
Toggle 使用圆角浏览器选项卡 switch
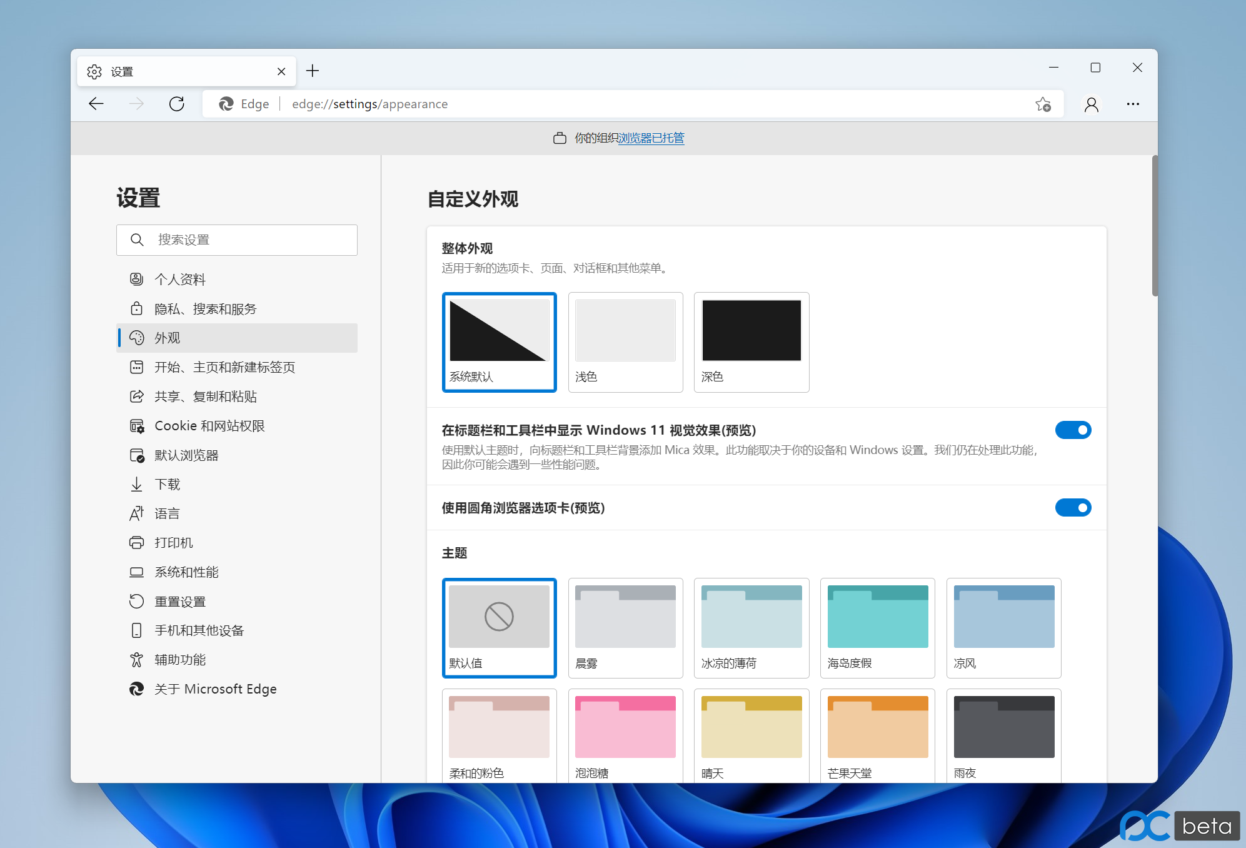[x=1073, y=508]
